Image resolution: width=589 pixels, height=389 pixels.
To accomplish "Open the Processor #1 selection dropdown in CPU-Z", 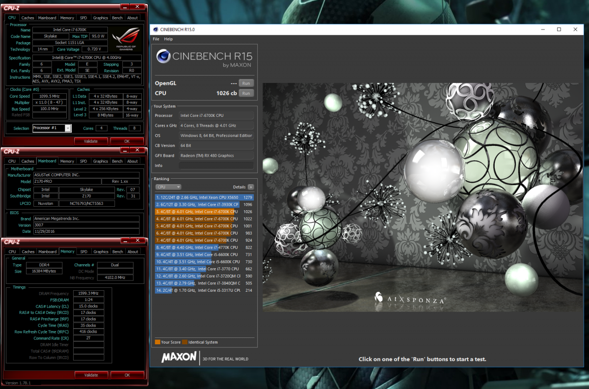I will (x=68, y=128).
